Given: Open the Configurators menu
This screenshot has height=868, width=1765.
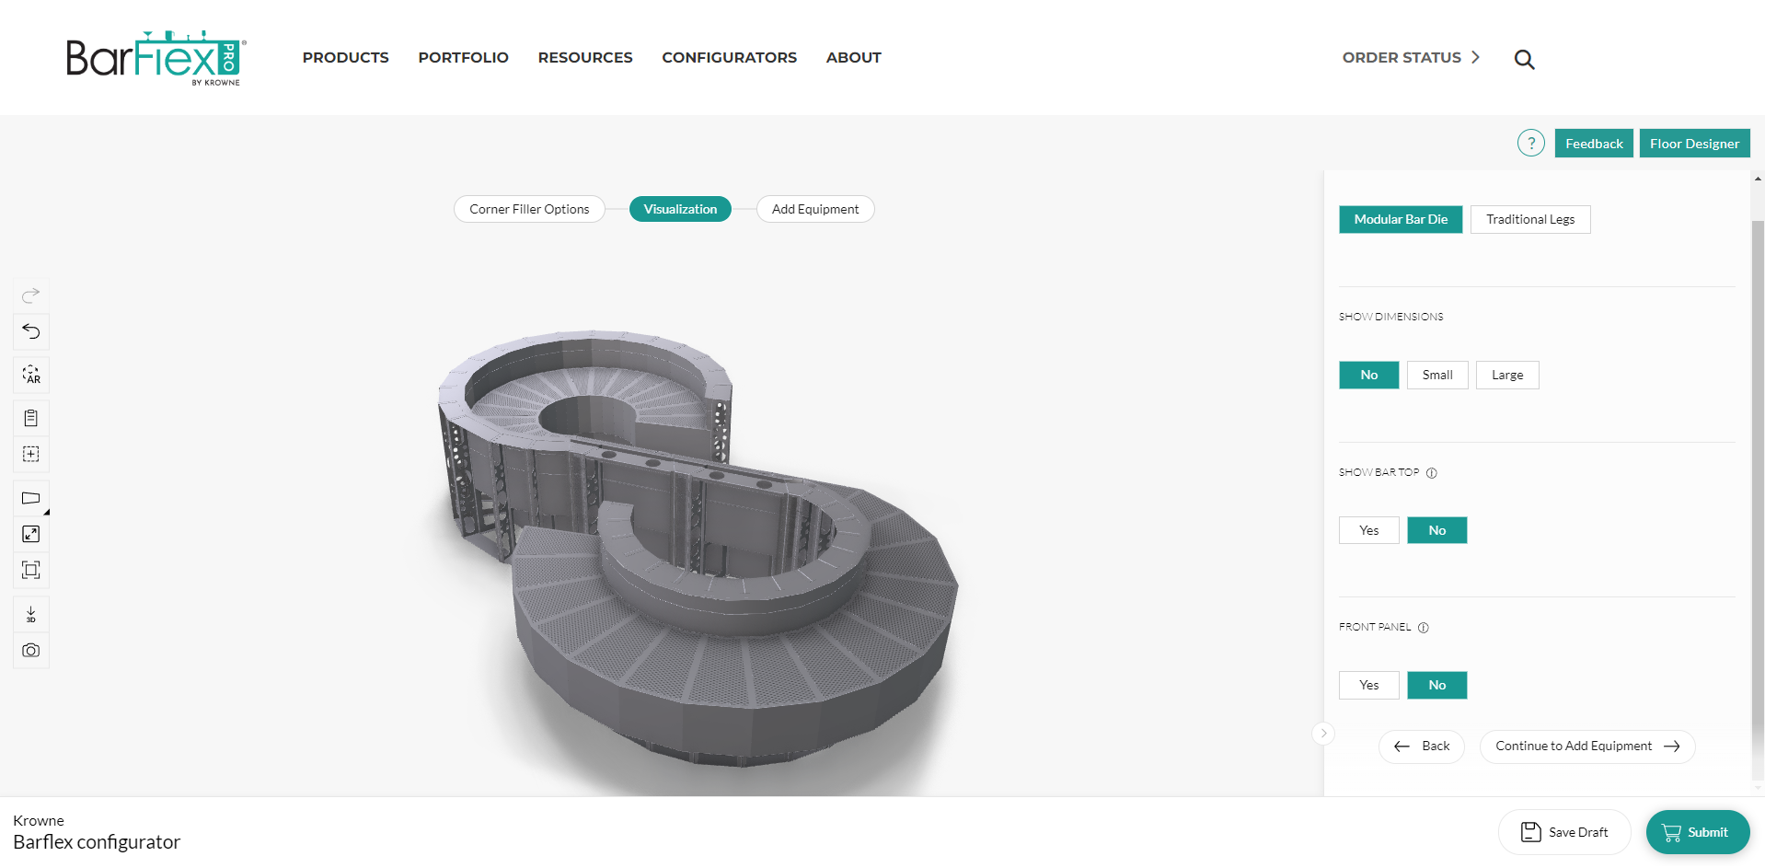Looking at the screenshot, I should [729, 58].
